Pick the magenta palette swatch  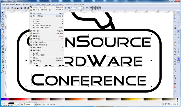(7, 99)
